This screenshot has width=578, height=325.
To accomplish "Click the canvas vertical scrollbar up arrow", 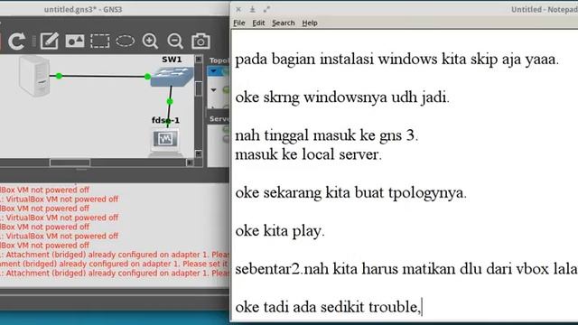I will [199, 59].
